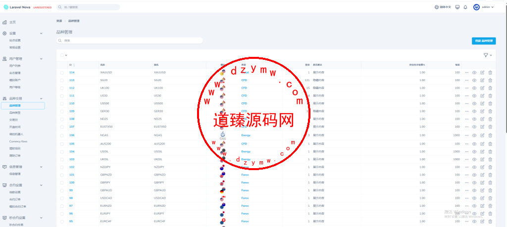
Task: Select the checkbox for row 100 GBPJPY
Action: click(62, 182)
